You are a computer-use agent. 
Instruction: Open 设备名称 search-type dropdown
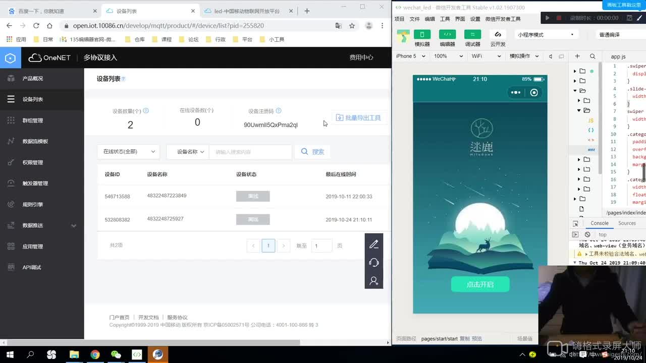point(188,152)
